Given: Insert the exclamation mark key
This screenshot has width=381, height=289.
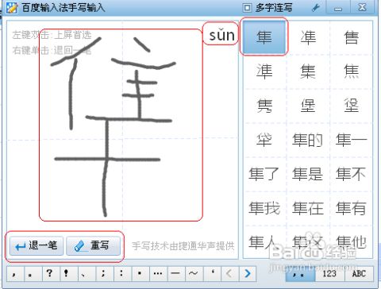Looking at the screenshot, I should point(69,273).
